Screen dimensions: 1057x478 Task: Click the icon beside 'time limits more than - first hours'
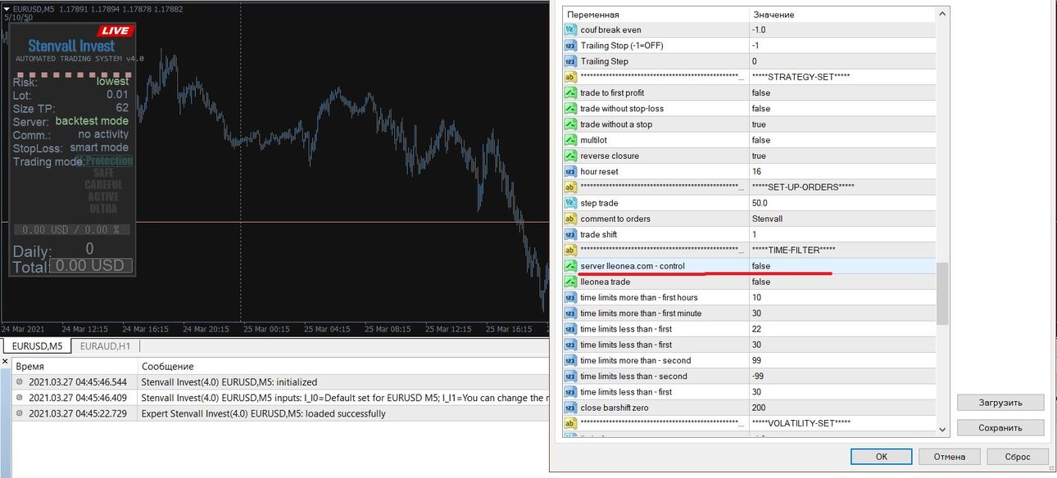[x=571, y=297]
